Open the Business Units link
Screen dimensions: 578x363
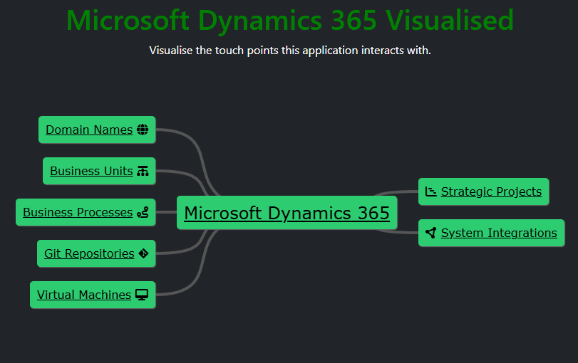[91, 171]
